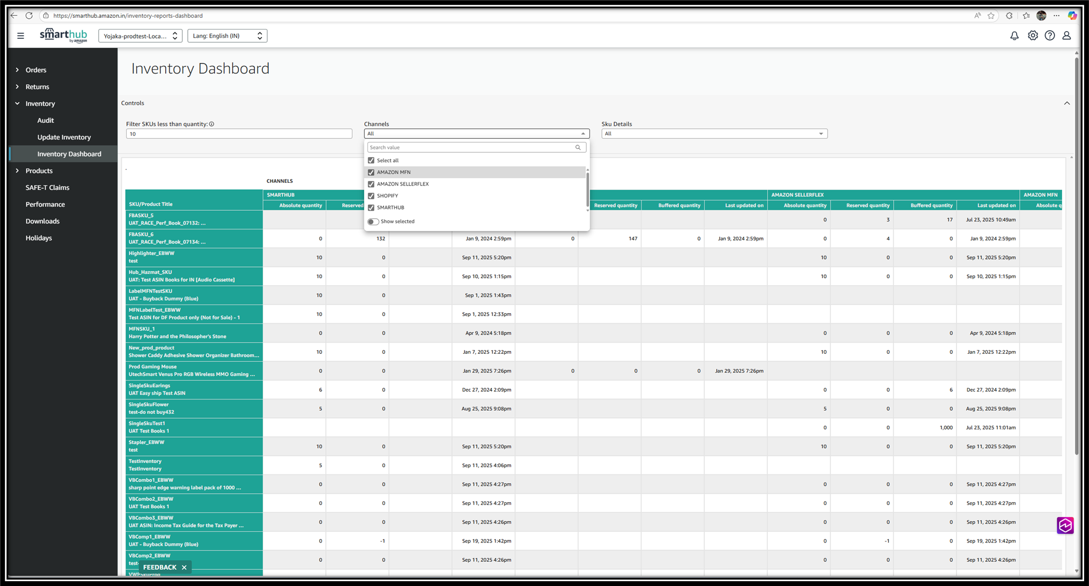Enable the Show selected toggle

[x=373, y=221]
